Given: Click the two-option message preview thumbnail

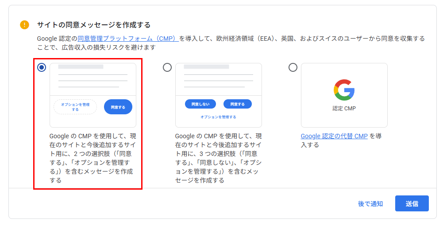Looking at the screenshot, I should coord(93,80).
